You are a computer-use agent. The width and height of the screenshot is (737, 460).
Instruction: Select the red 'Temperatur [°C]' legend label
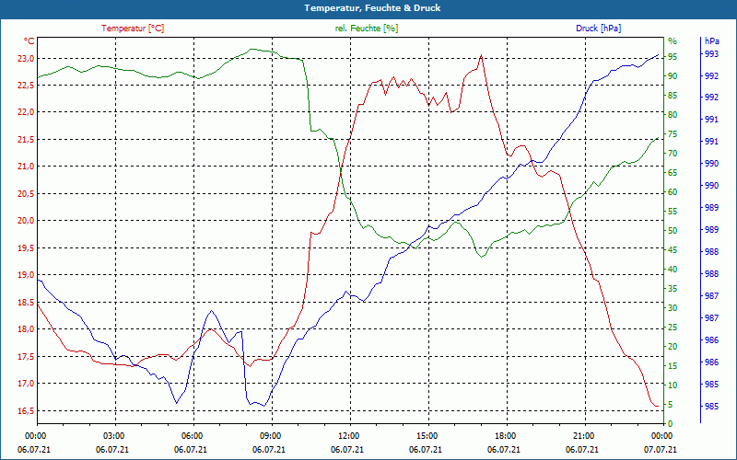[133, 29]
